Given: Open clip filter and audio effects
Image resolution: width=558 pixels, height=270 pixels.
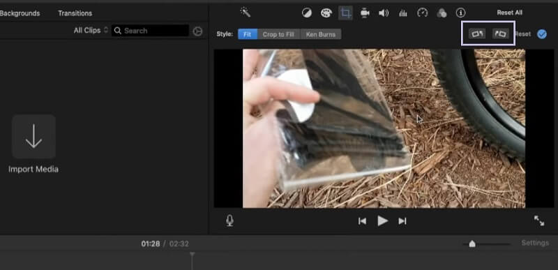Looking at the screenshot, I should click(442, 13).
